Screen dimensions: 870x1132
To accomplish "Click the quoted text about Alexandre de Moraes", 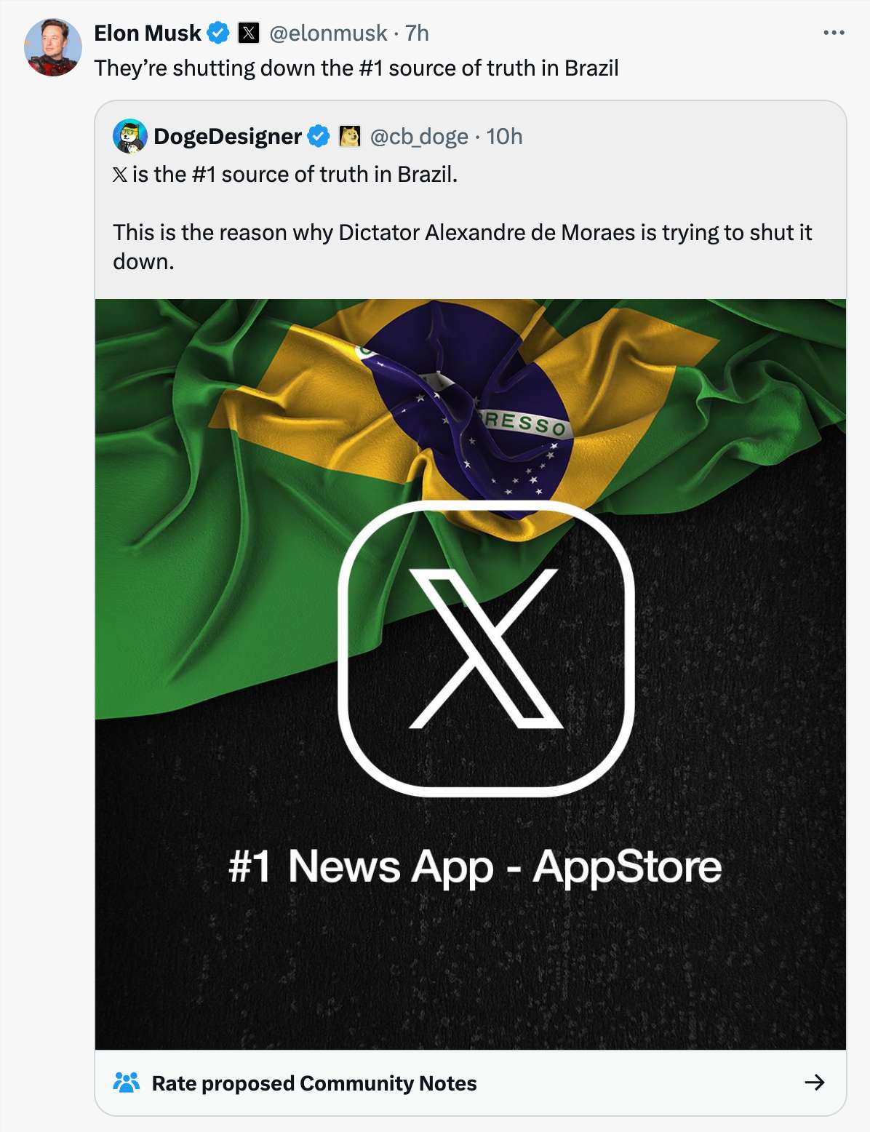I will point(462,247).
